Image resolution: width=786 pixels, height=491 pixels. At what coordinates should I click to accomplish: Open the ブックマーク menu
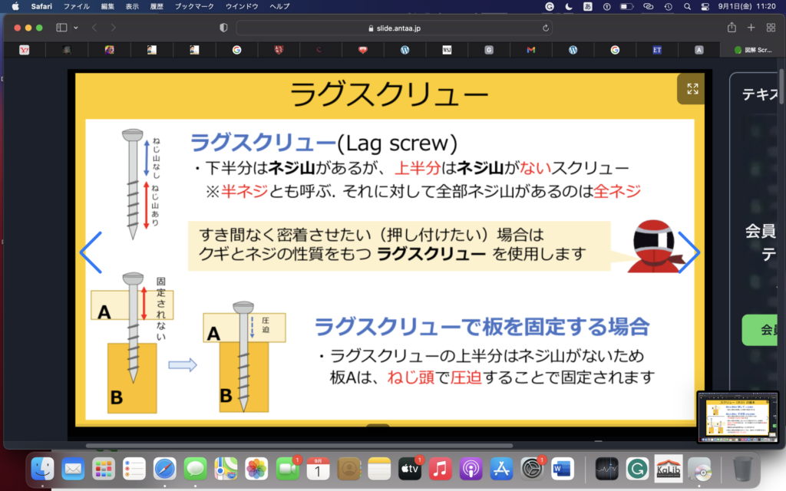tap(193, 6)
